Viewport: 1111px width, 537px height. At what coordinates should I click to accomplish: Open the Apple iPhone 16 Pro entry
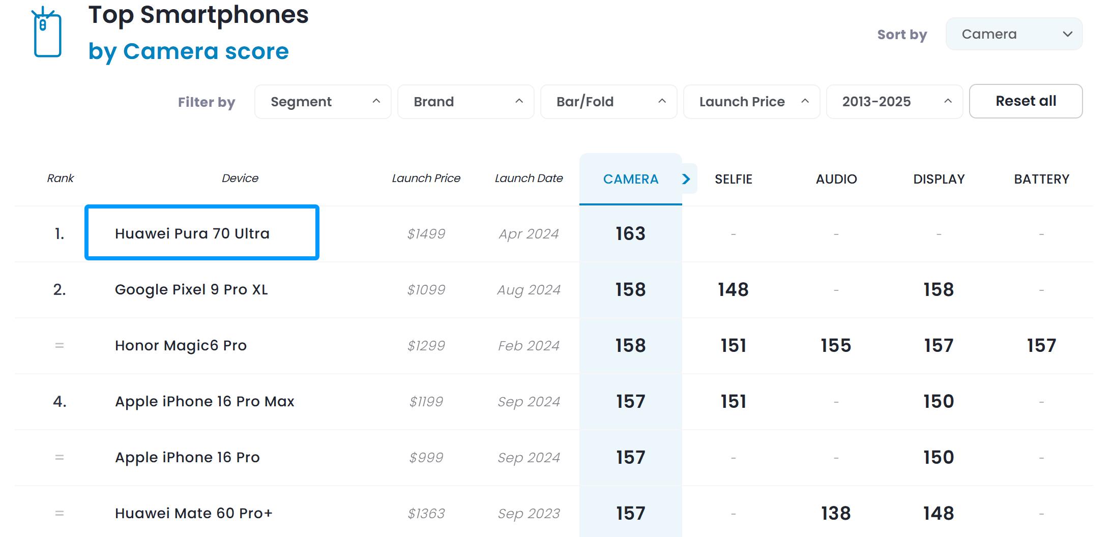pos(187,457)
